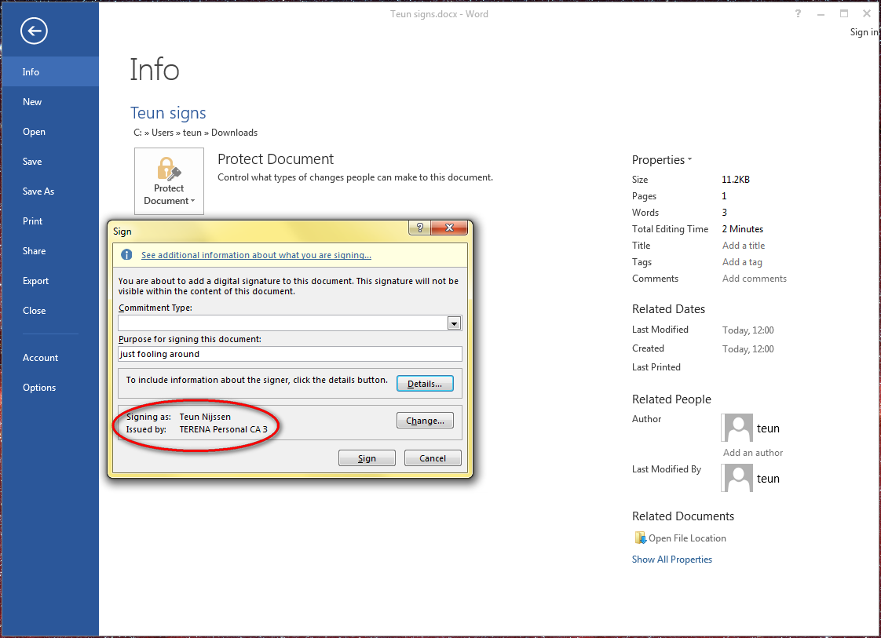881x638 pixels.
Task: Open the Print menu item
Action: pos(33,221)
